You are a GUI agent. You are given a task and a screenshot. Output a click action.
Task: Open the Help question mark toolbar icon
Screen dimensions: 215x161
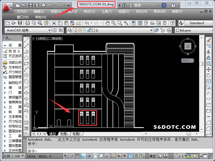click(x=173, y=23)
